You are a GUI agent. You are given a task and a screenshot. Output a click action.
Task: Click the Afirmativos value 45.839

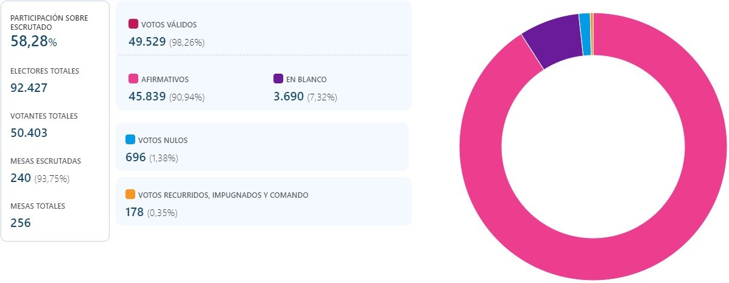click(147, 97)
